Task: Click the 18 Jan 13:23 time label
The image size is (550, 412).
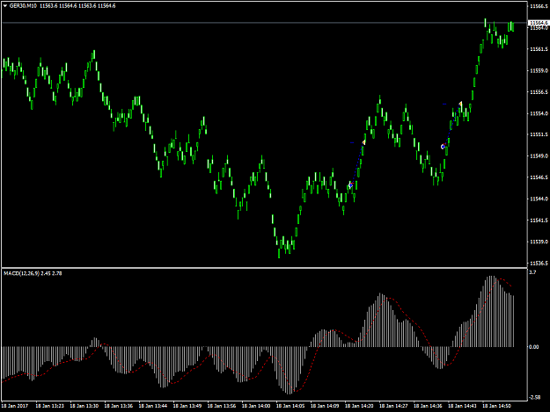Action: coord(50,406)
